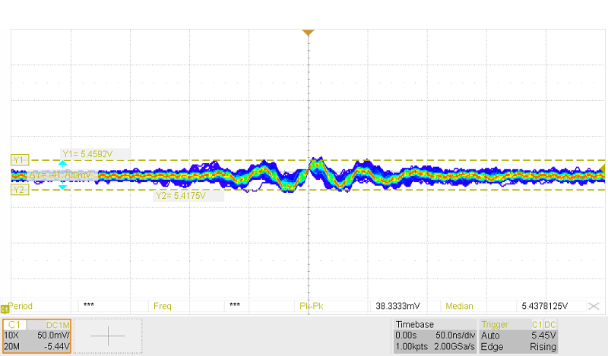Select the Y1 cursor label
The image size is (608, 356).
tap(19, 159)
